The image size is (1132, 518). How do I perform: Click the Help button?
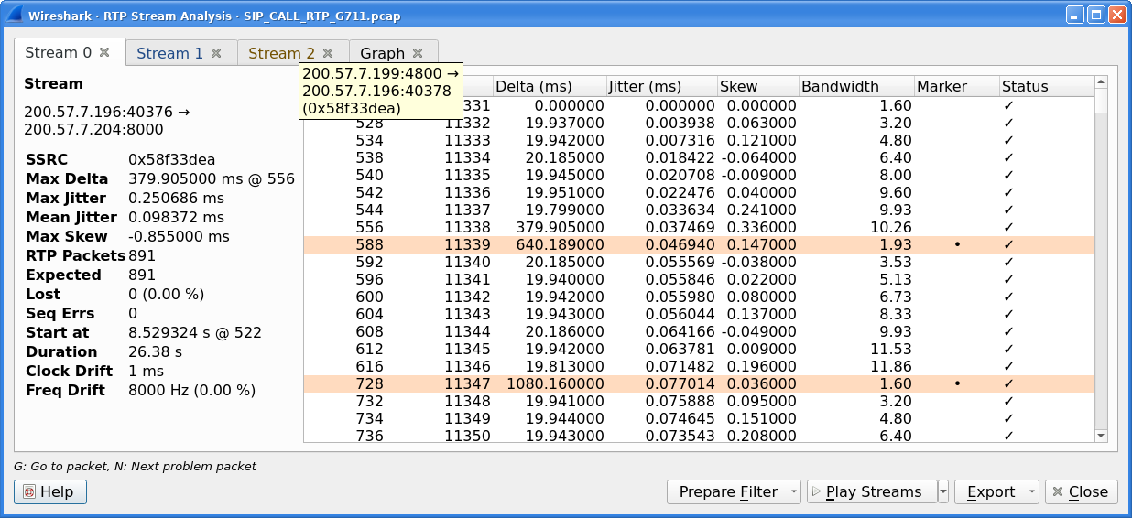[x=50, y=491]
